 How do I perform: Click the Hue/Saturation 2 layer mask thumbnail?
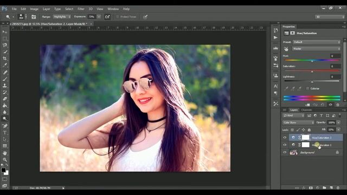click(306, 138)
